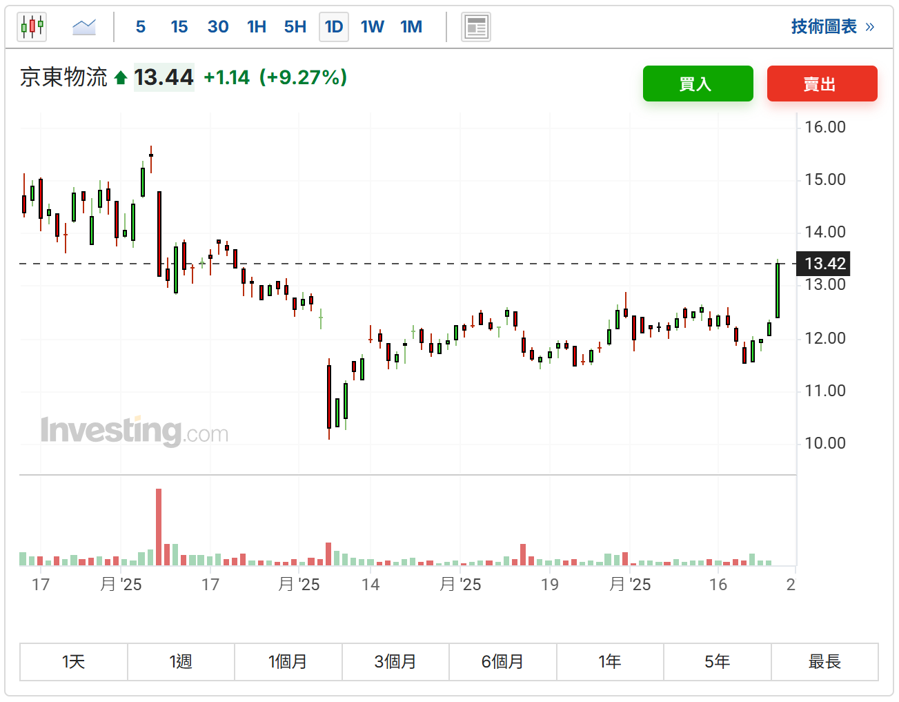The image size is (899, 702).
Task: Click the tallest red volume bar
Action: 159,527
